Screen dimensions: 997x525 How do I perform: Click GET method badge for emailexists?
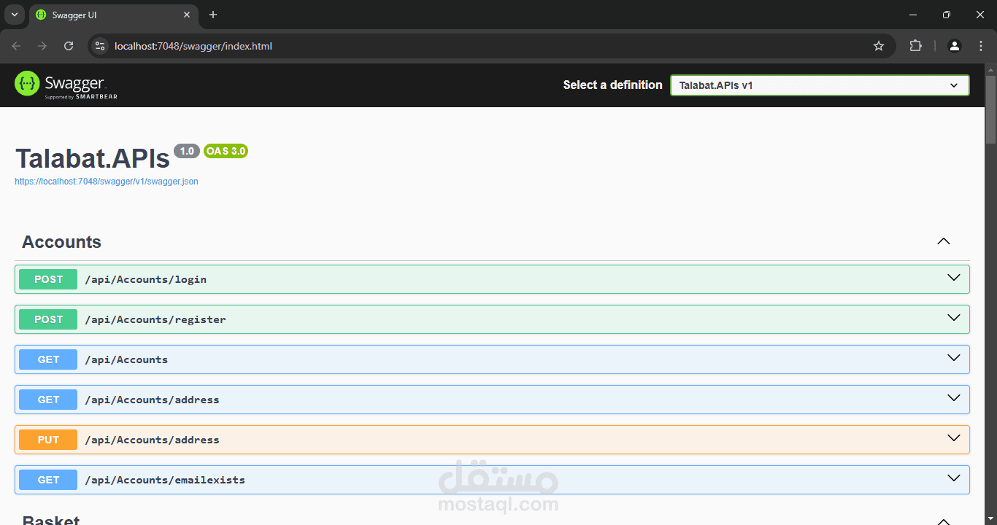(48, 480)
